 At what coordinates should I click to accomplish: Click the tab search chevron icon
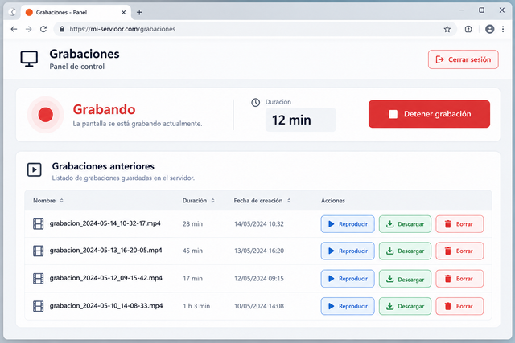13,12
